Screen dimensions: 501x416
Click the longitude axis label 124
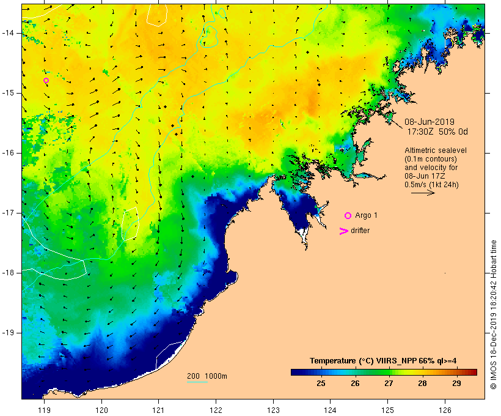[x=330, y=410]
